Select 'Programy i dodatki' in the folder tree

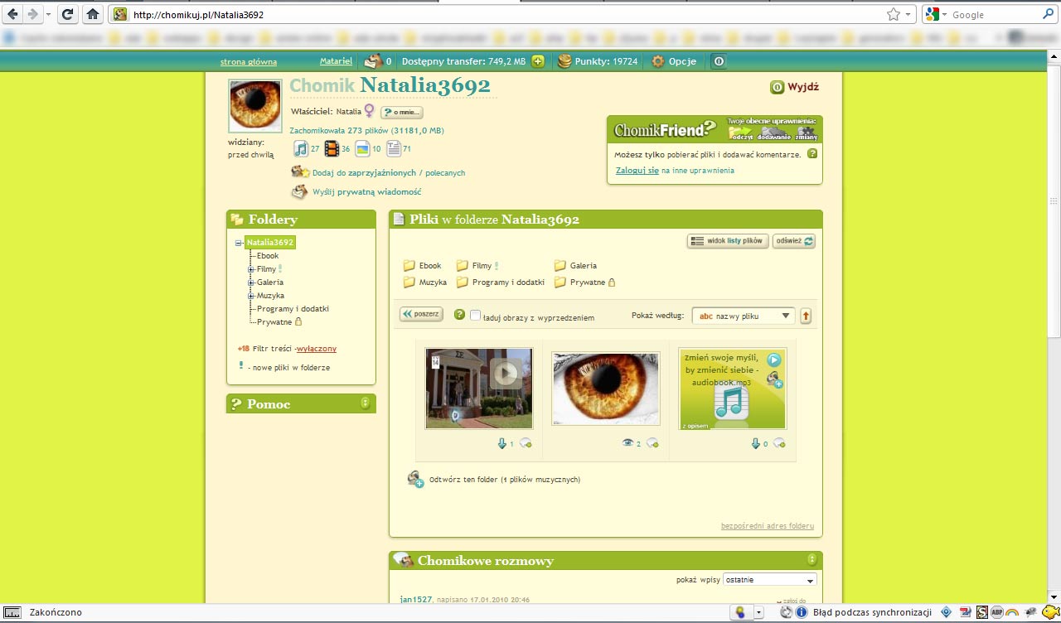[x=293, y=309]
